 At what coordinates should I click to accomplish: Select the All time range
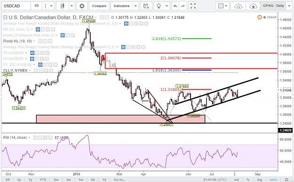8,180
